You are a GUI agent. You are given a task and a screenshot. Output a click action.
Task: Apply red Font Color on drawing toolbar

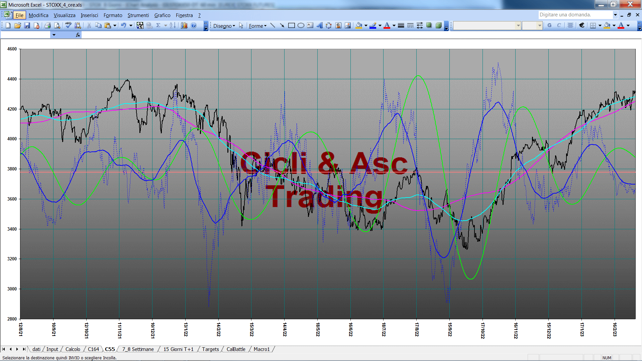387,26
